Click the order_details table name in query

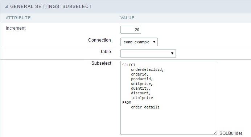145,107
